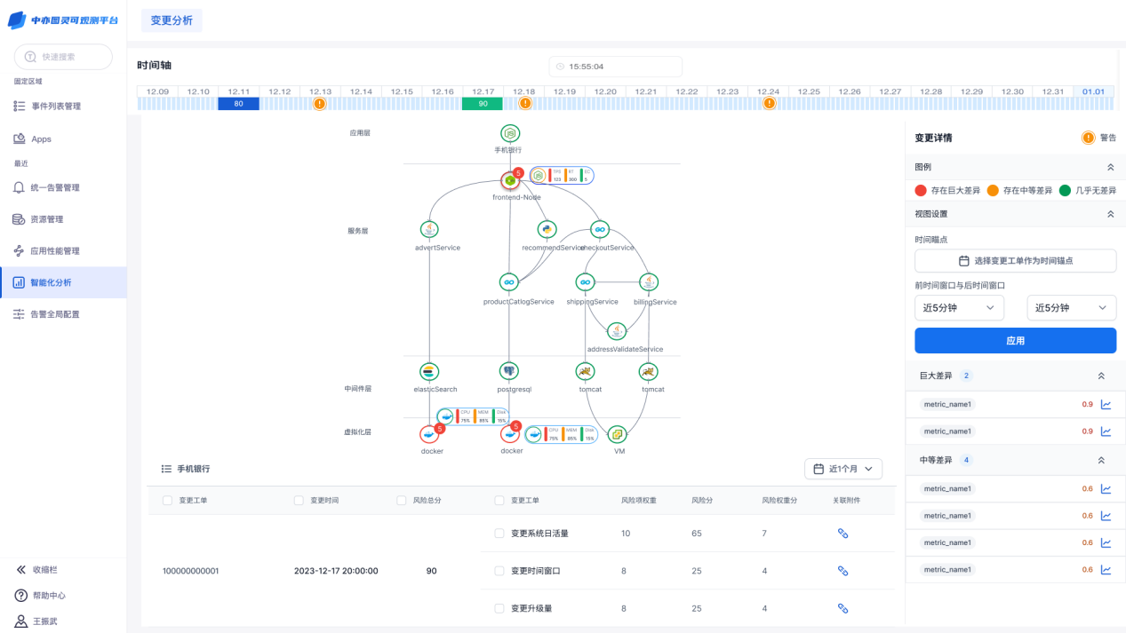
Task: Click the frontend-Node service icon
Action: (x=510, y=180)
